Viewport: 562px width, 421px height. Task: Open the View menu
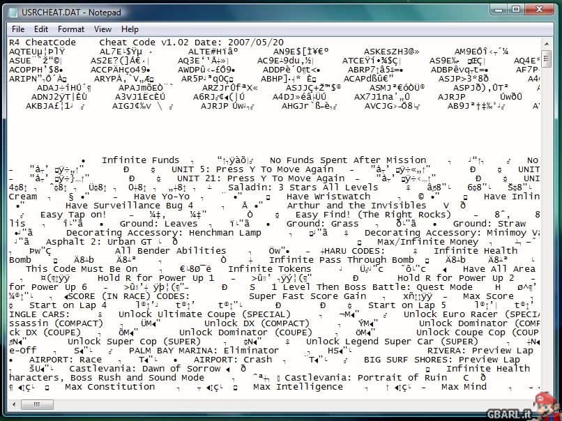coord(102,29)
